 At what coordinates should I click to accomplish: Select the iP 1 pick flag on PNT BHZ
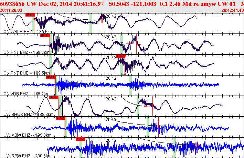[45, 36]
